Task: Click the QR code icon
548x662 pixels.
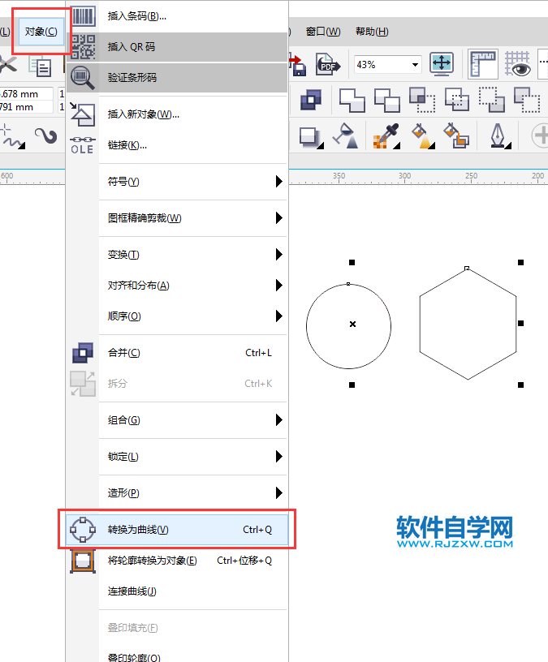Action: click(x=84, y=47)
